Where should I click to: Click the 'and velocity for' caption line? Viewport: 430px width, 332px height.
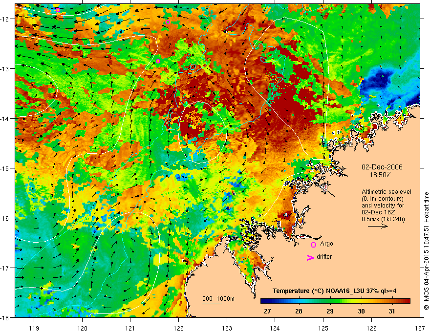(x=383, y=206)
